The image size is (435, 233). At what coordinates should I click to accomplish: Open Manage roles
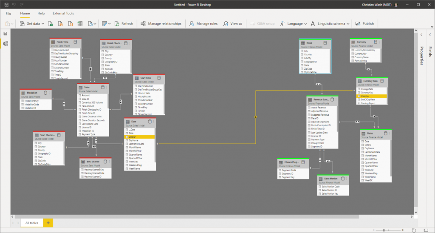(203, 24)
